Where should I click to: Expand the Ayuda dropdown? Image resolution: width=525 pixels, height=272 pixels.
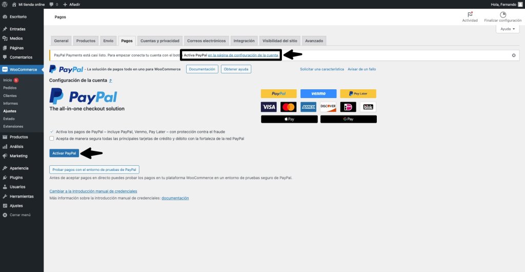pos(508,29)
